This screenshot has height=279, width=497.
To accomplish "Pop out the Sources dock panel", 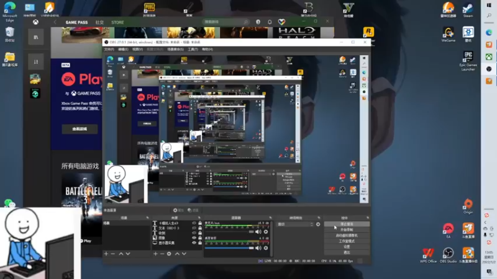I will (199, 218).
